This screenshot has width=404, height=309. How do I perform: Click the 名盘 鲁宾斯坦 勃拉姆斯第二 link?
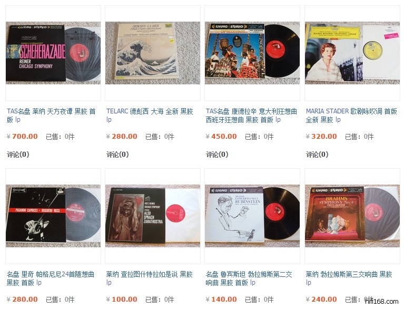point(249,278)
